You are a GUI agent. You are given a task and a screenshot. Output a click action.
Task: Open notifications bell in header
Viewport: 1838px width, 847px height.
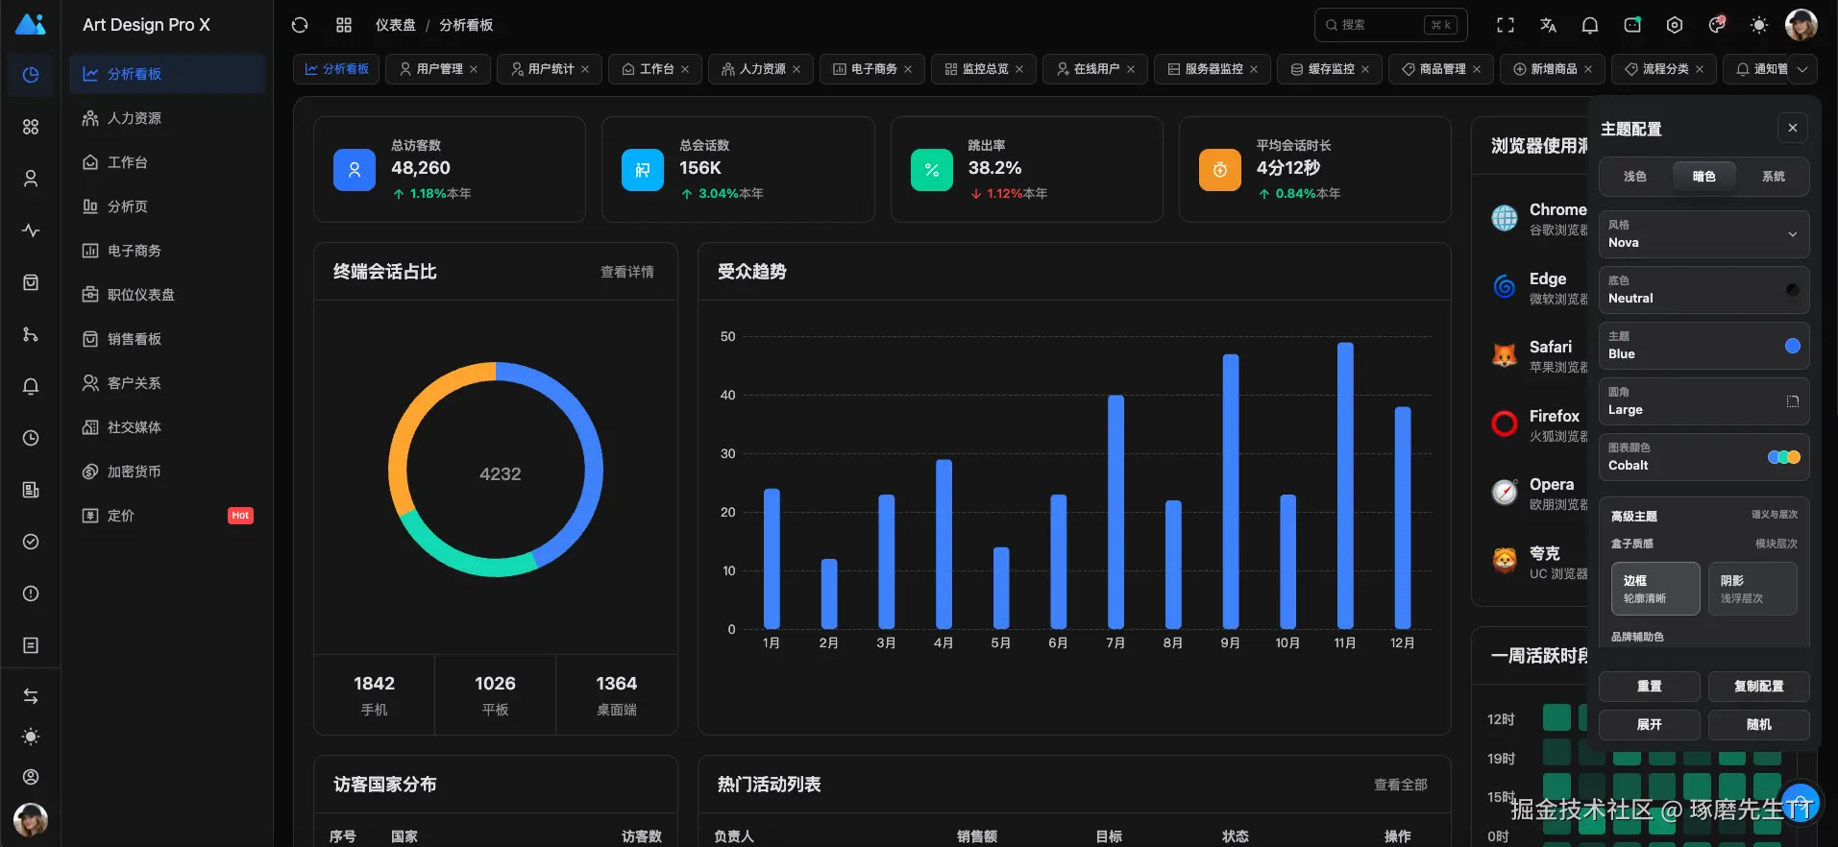point(1590,25)
